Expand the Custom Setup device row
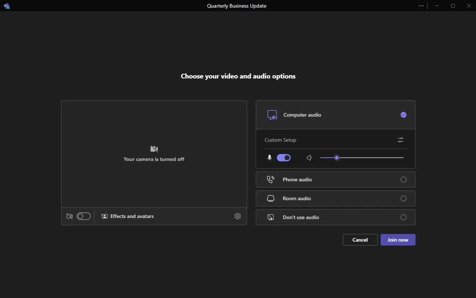476x298 pixels. pos(335,140)
